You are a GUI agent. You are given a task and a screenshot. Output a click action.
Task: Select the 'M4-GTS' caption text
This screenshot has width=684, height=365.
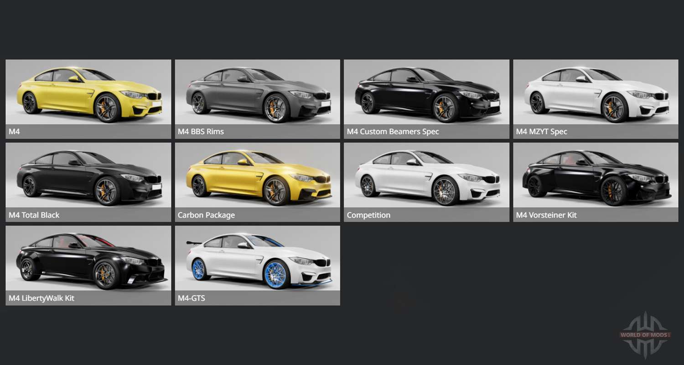coord(192,298)
